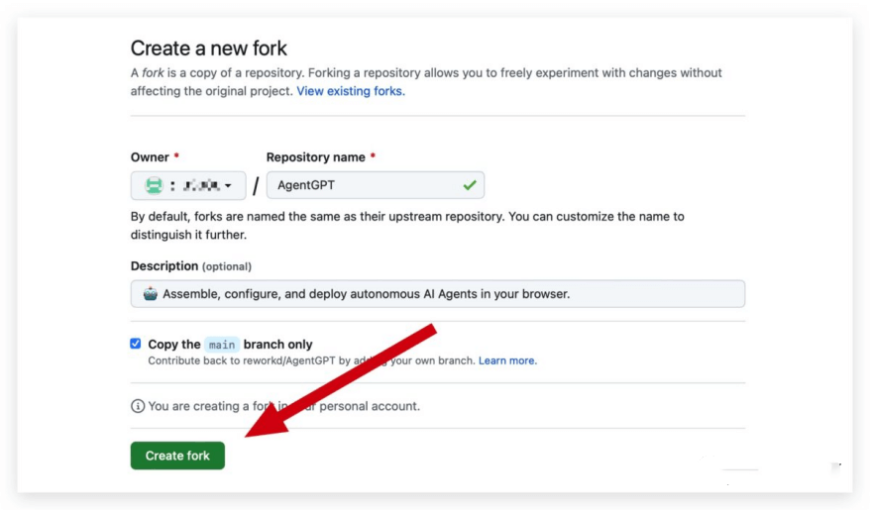This screenshot has height=510, width=870.
Task: Click the info icon beside personal account note
Action: pos(138,406)
